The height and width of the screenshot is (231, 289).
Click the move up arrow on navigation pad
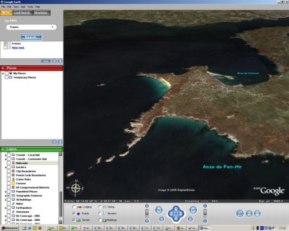click(176, 209)
